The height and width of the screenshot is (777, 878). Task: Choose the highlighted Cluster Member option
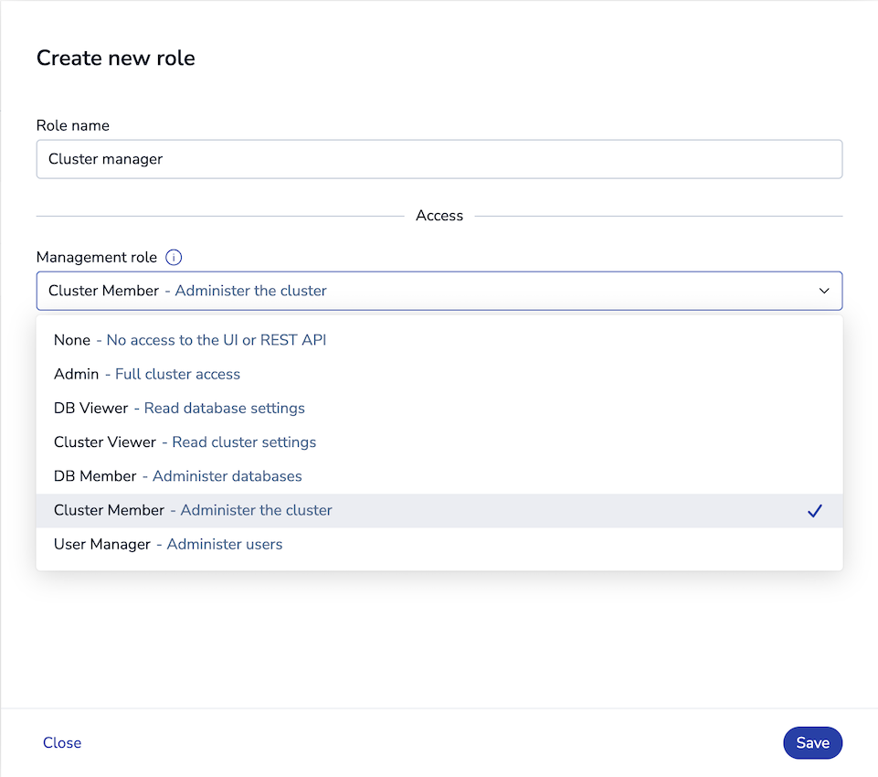(192, 510)
